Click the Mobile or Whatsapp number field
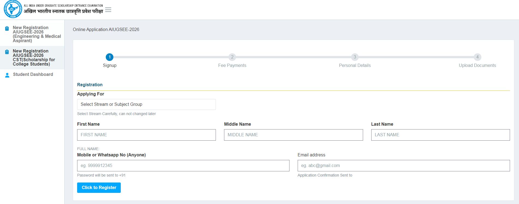Viewport: 519px width, 204px height. [x=183, y=166]
